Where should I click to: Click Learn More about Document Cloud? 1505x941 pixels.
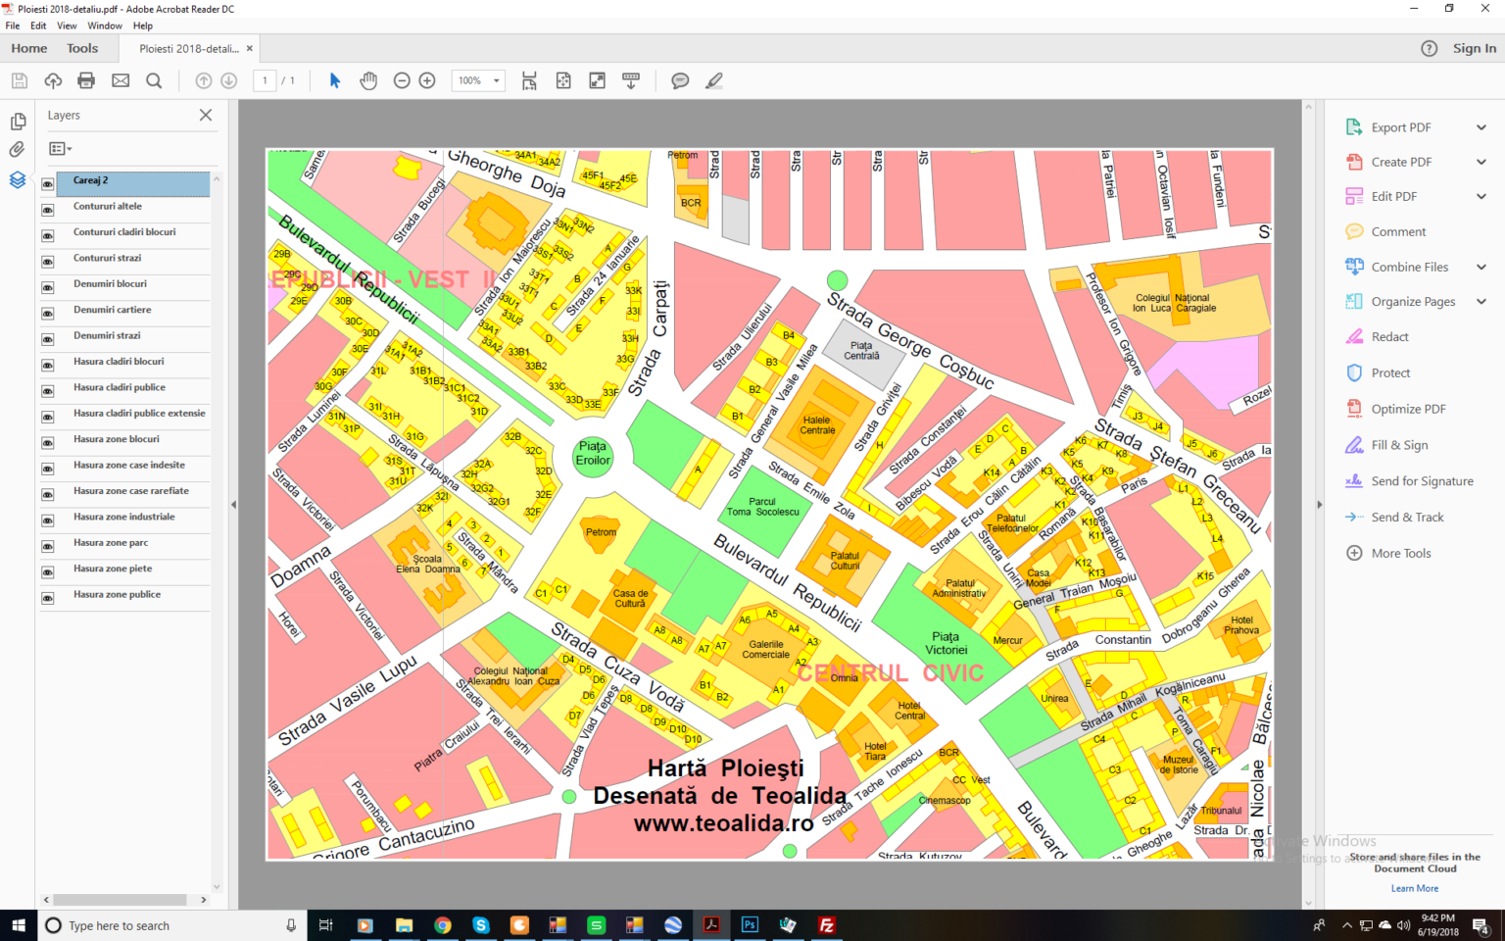coord(1415,888)
